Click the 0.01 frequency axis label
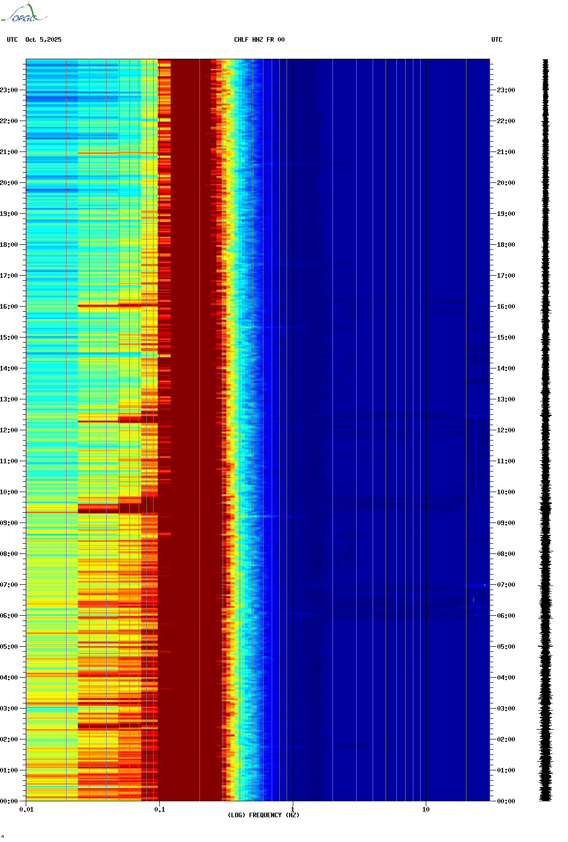The image size is (568, 842). pyautogui.click(x=26, y=810)
